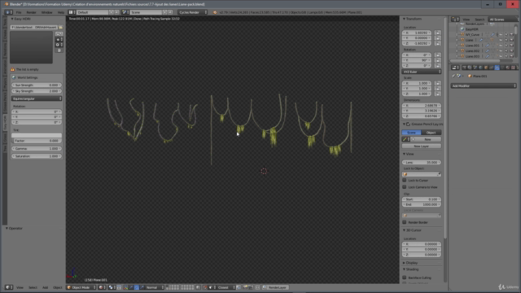Click the New Layer grease pencil button
The height and width of the screenshot is (293, 521).
(x=422, y=146)
